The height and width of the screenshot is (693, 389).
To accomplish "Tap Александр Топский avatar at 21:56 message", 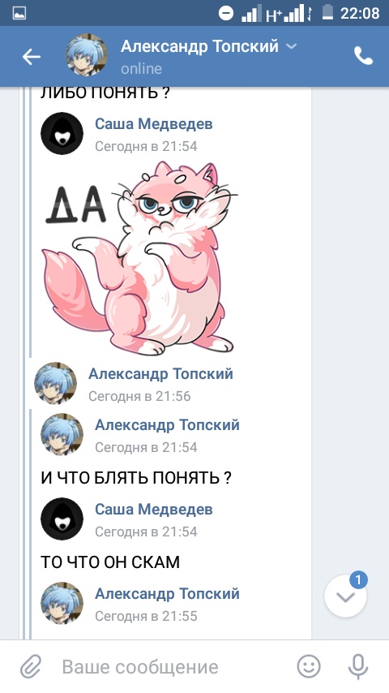I will click(x=56, y=383).
